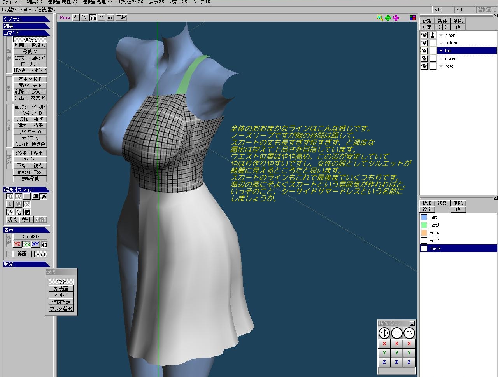Select the green mat3 color swatch
498x377 pixels.
coord(424,225)
